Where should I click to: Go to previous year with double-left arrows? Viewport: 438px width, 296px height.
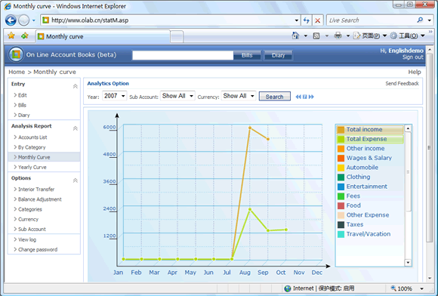pyautogui.click(x=298, y=97)
